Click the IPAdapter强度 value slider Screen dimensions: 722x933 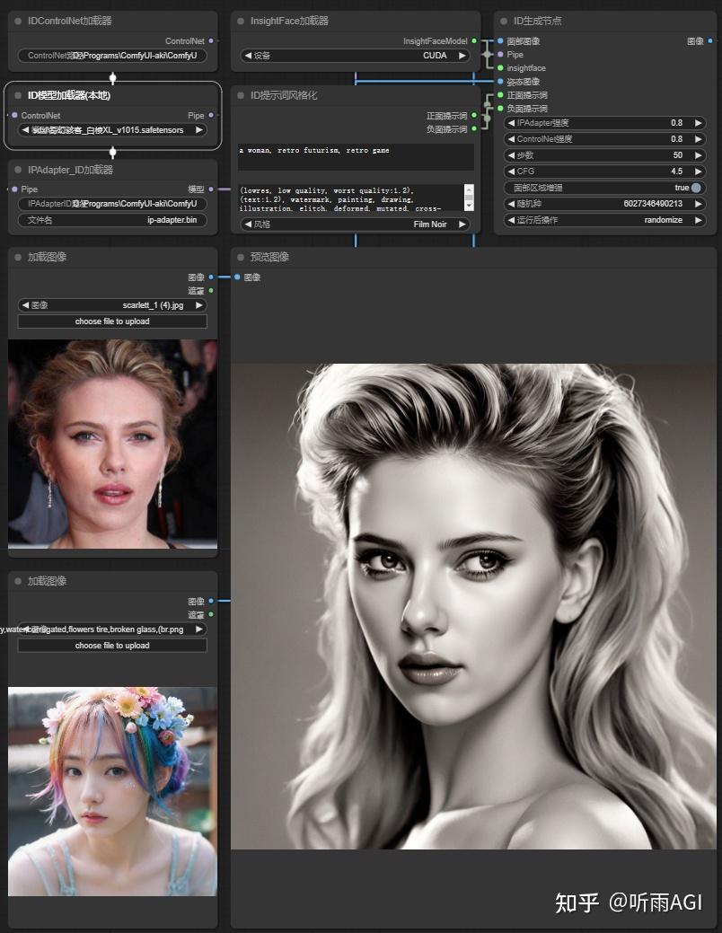click(603, 123)
